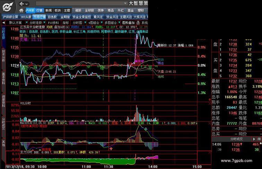Open 最关注 page

tap(98, 17)
